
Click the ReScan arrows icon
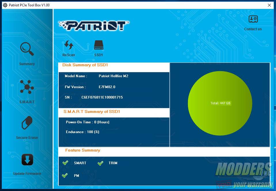point(69,45)
